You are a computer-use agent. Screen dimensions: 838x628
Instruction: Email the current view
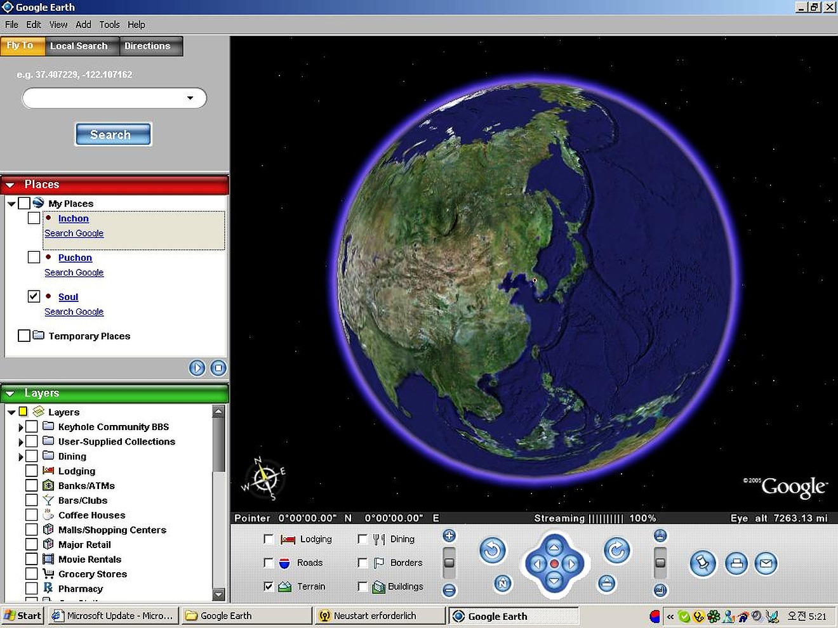(x=766, y=563)
